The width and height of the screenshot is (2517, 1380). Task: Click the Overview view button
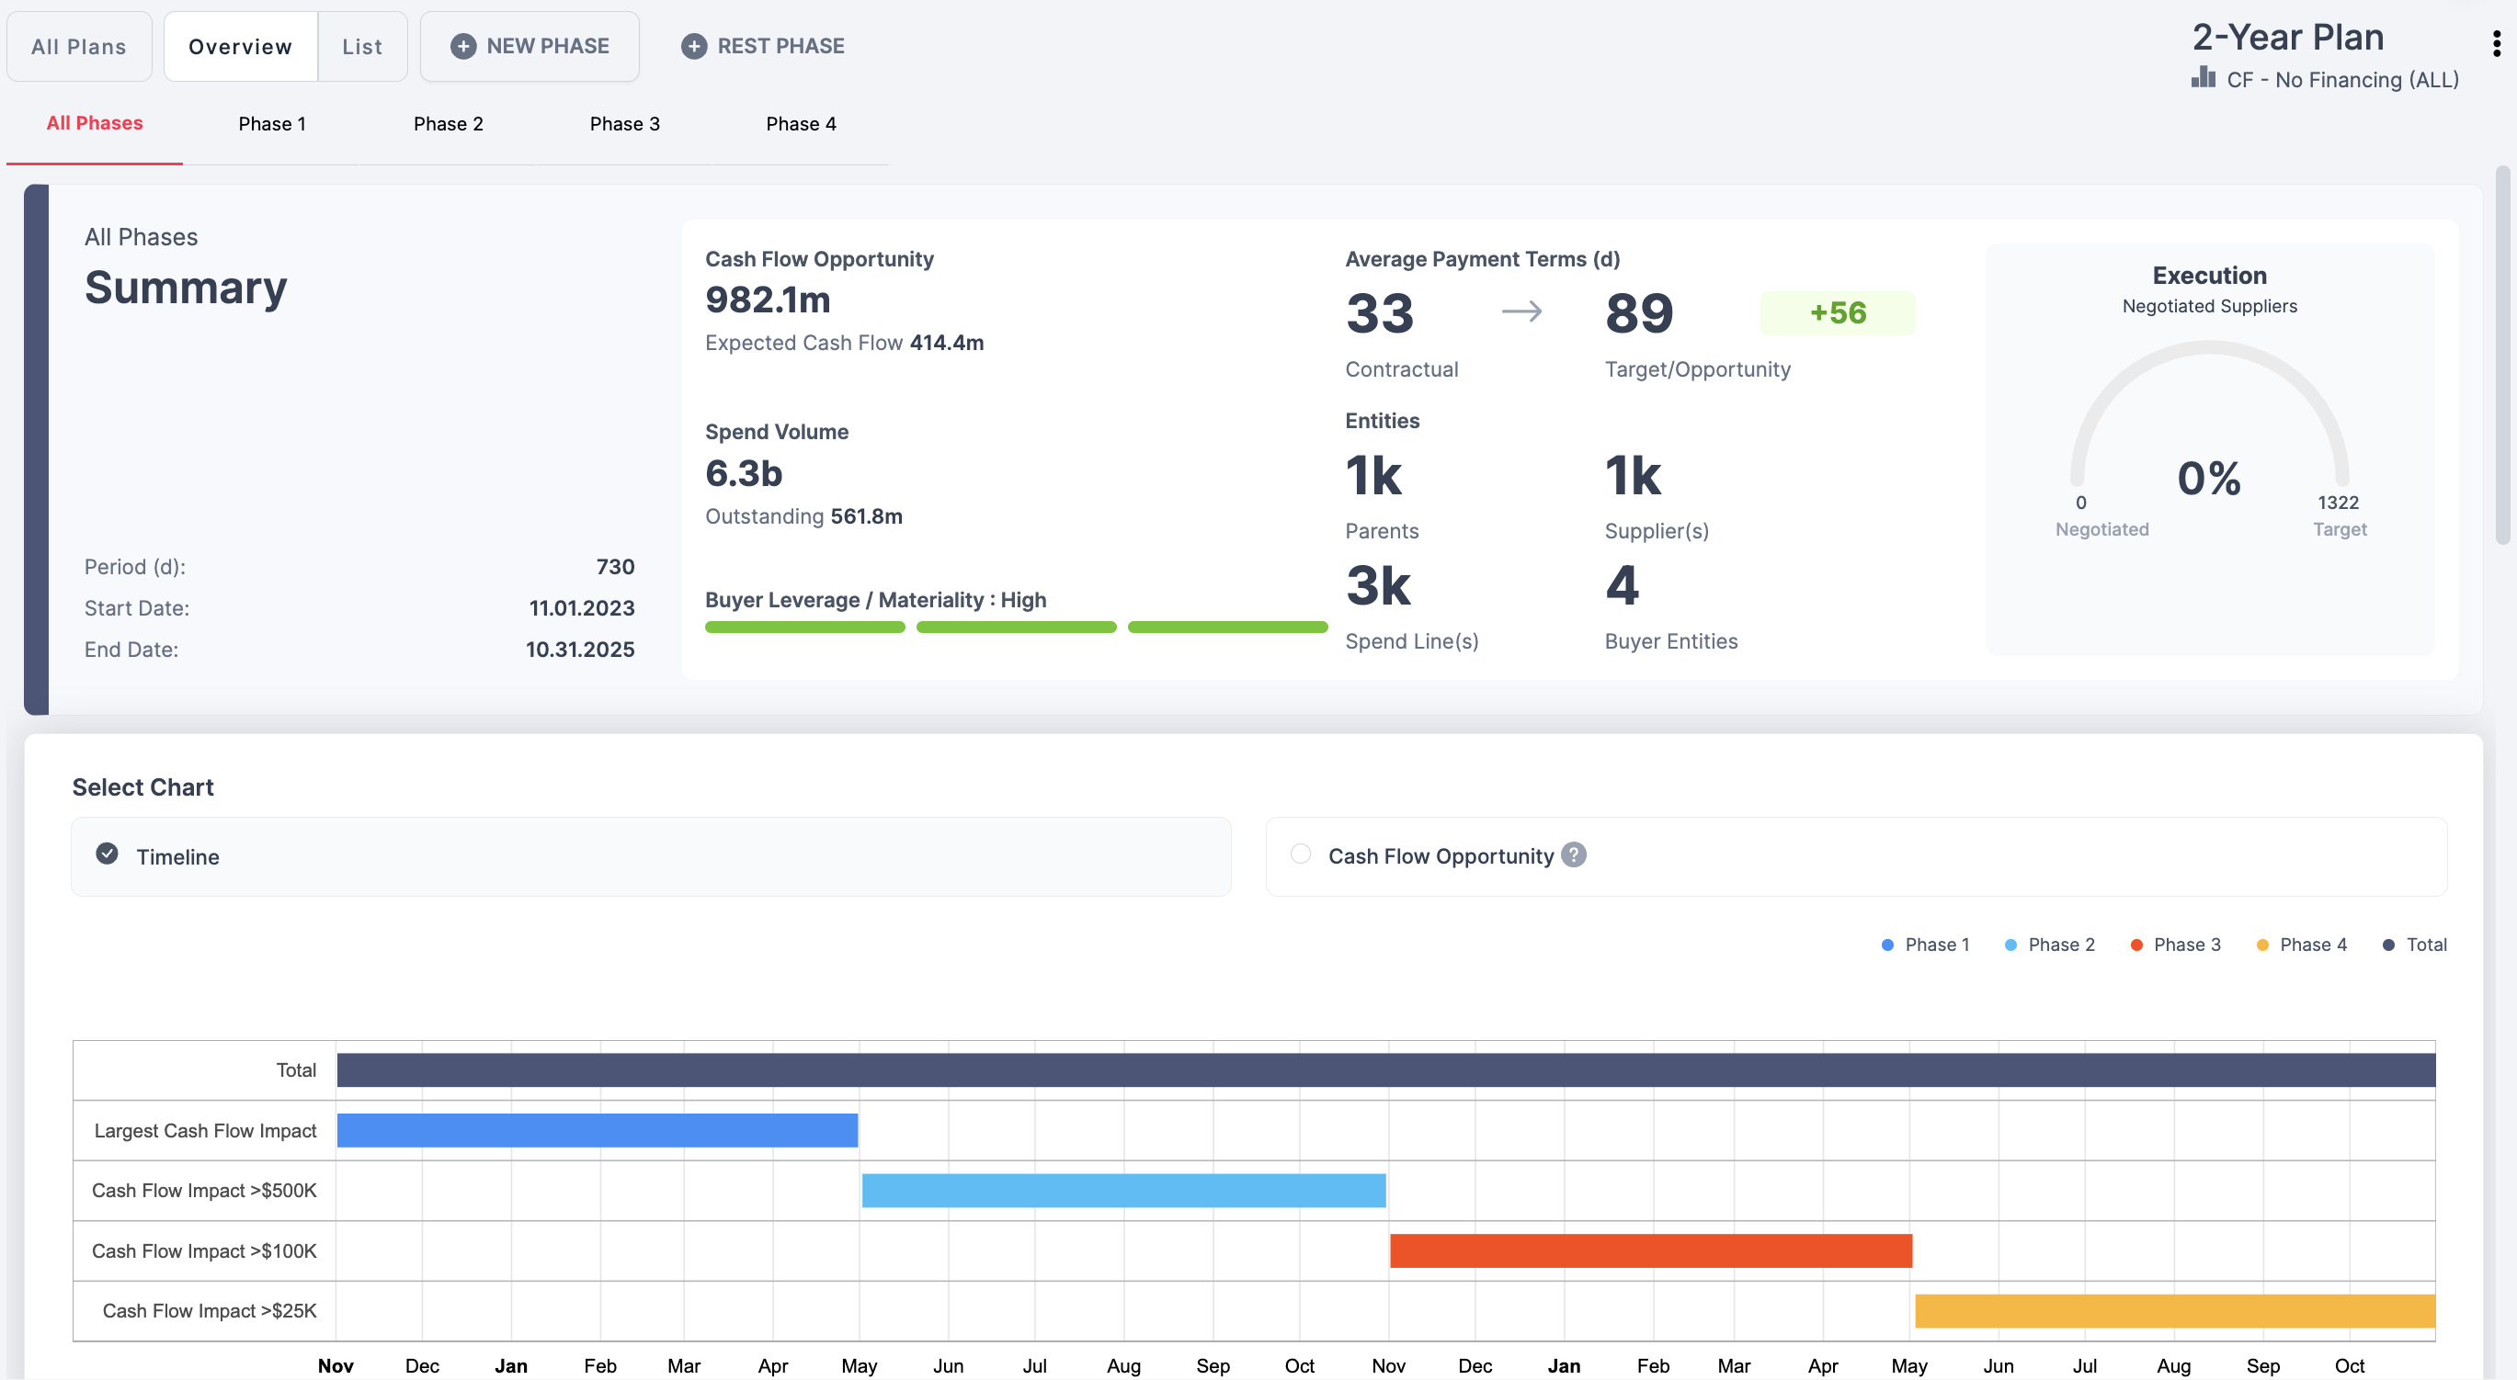coord(240,47)
